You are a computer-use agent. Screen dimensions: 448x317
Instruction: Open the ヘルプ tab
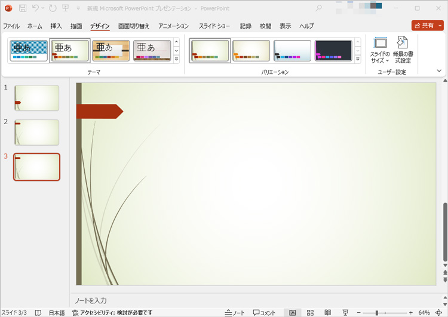point(306,26)
